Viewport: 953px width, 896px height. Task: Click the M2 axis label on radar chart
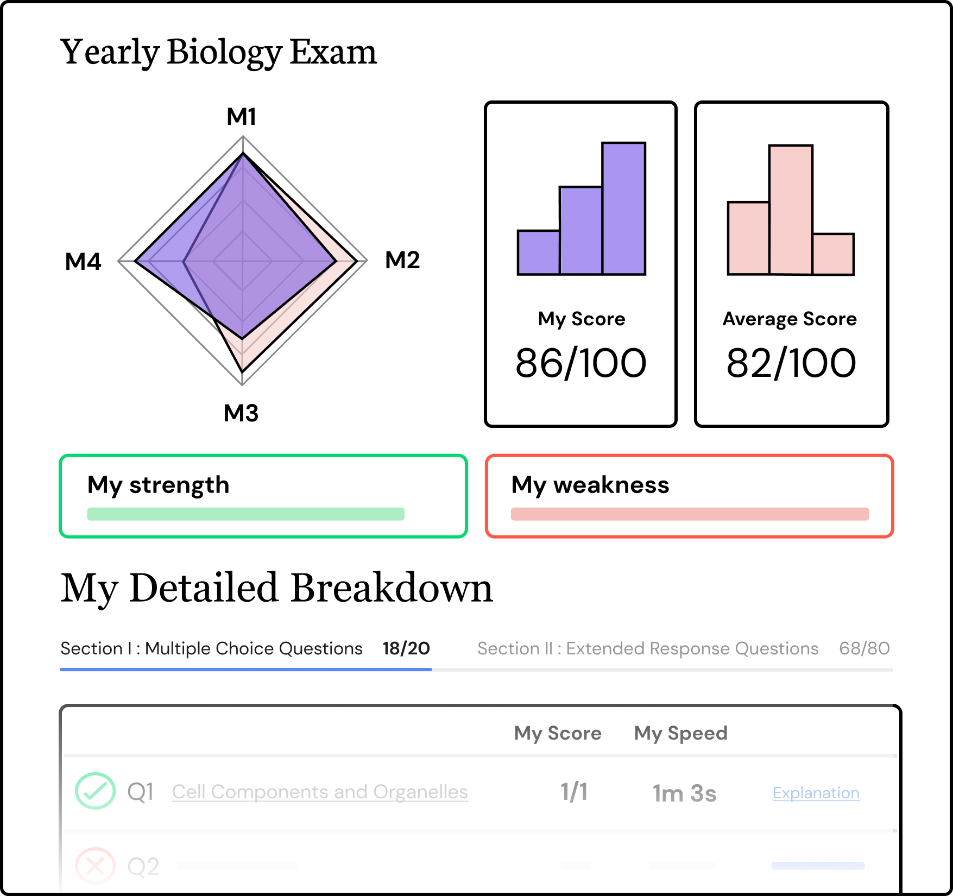point(402,260)
